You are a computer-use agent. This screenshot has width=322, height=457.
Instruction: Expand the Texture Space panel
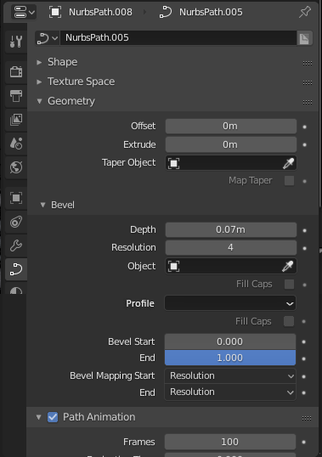tap(39, 82)
